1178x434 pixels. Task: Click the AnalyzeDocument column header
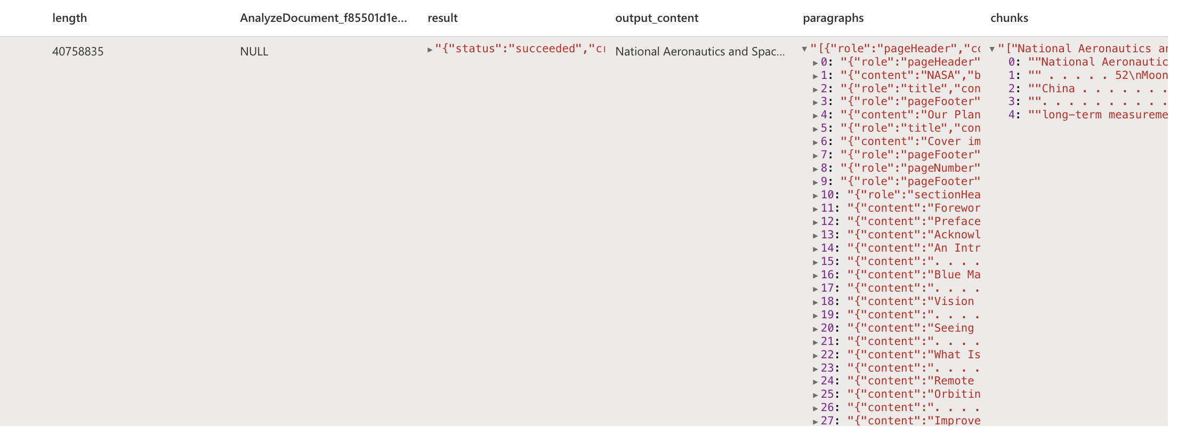pos(323,18)
